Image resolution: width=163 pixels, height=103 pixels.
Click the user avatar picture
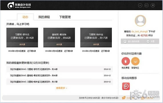tap(140, 21)
